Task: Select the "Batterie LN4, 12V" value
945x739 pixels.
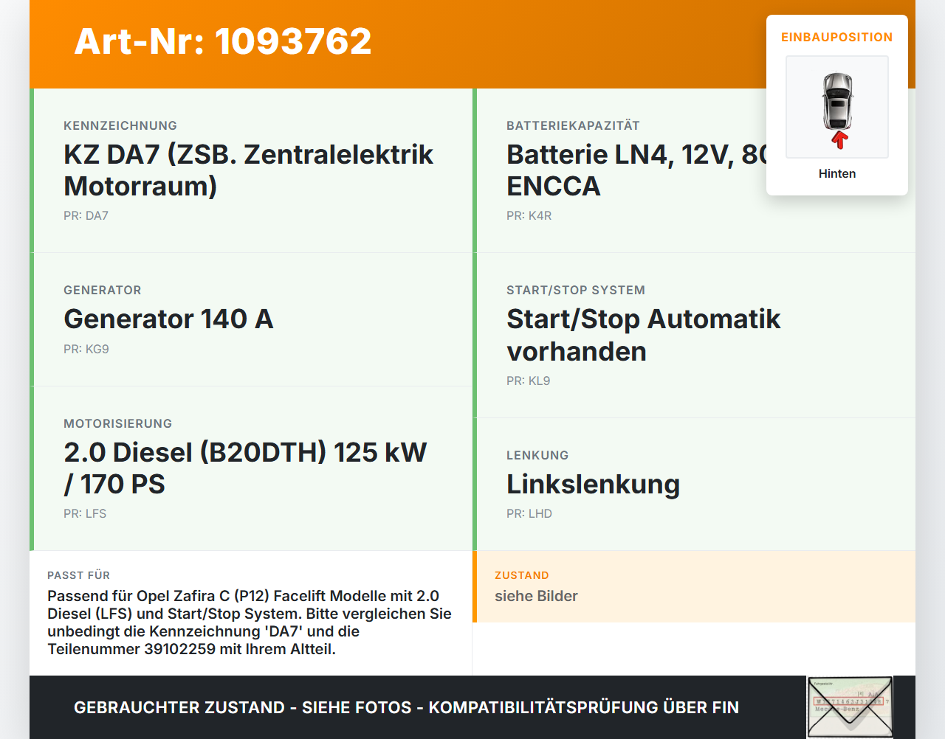Action: tap(637, 170)
